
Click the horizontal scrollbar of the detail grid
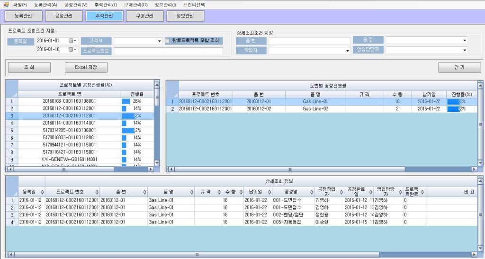click(x=237, y=255)
